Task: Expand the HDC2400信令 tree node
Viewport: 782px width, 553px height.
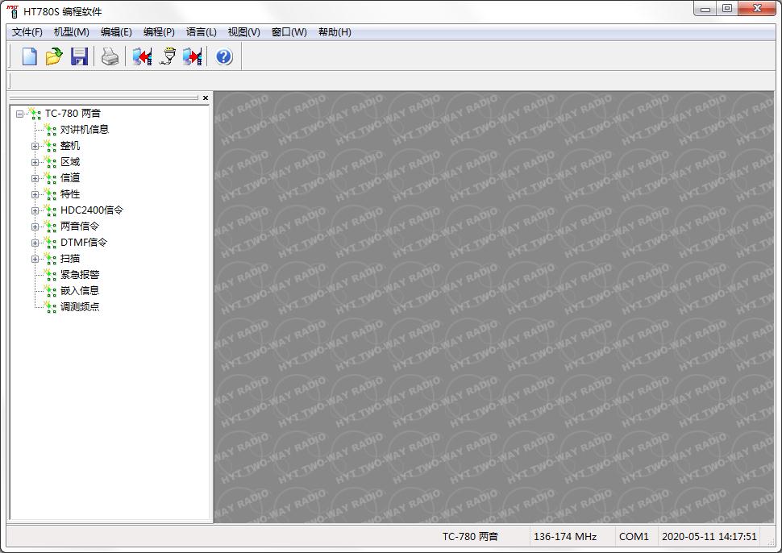Action: point(35,210)
